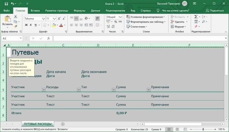This screenshot has width=229, height=132.
Task: Click Условное форматирование button
Action: point(145,17)
